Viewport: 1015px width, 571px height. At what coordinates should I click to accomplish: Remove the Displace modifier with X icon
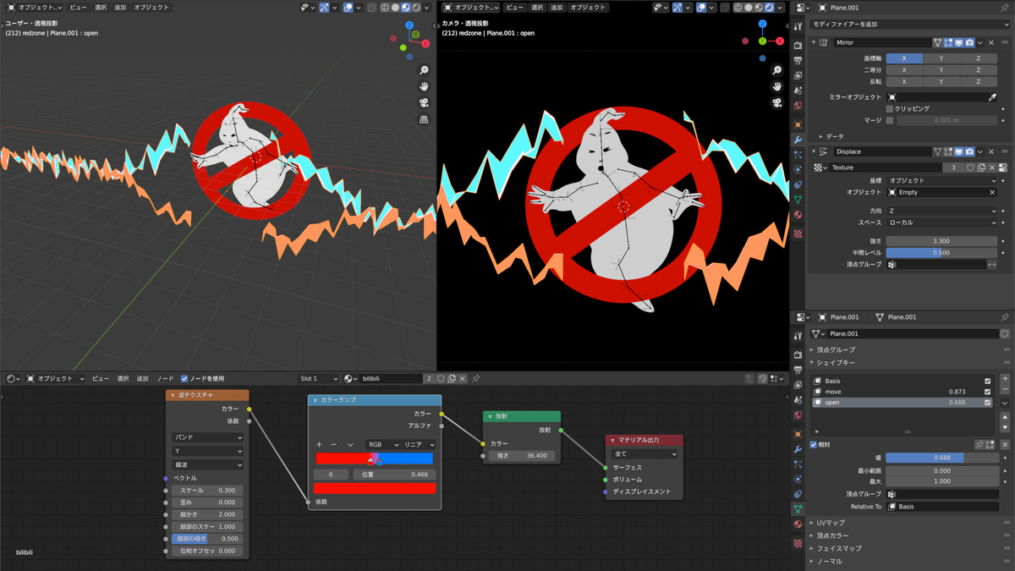click(993, 151)
